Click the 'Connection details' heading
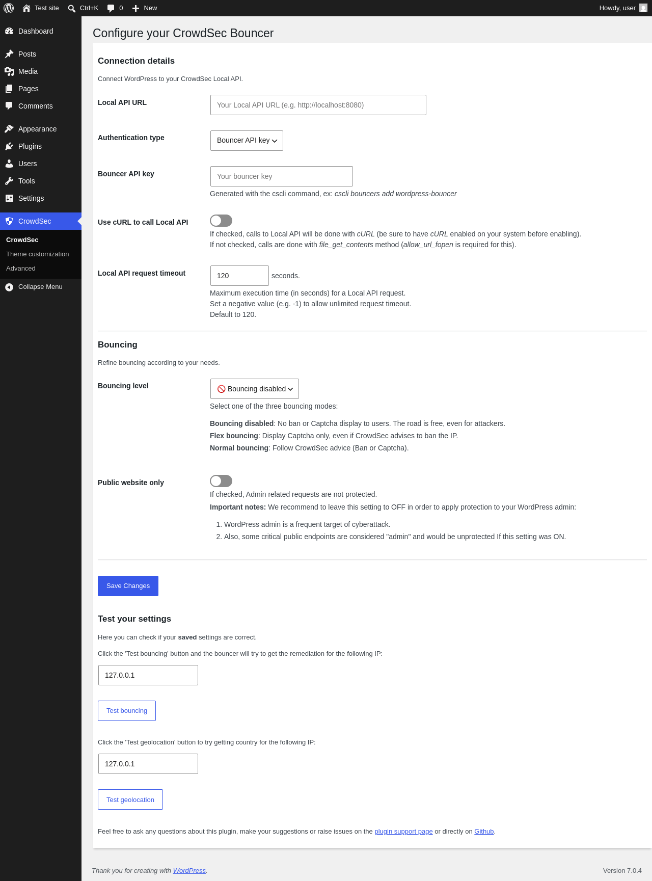Image resolution: width=652 pixels, height=881 pixels. pos(136,61)
